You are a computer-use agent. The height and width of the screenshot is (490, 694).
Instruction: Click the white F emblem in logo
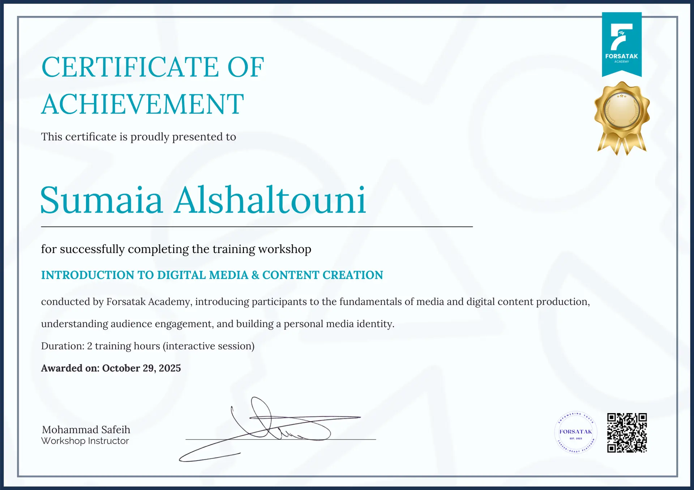[621, 37]
